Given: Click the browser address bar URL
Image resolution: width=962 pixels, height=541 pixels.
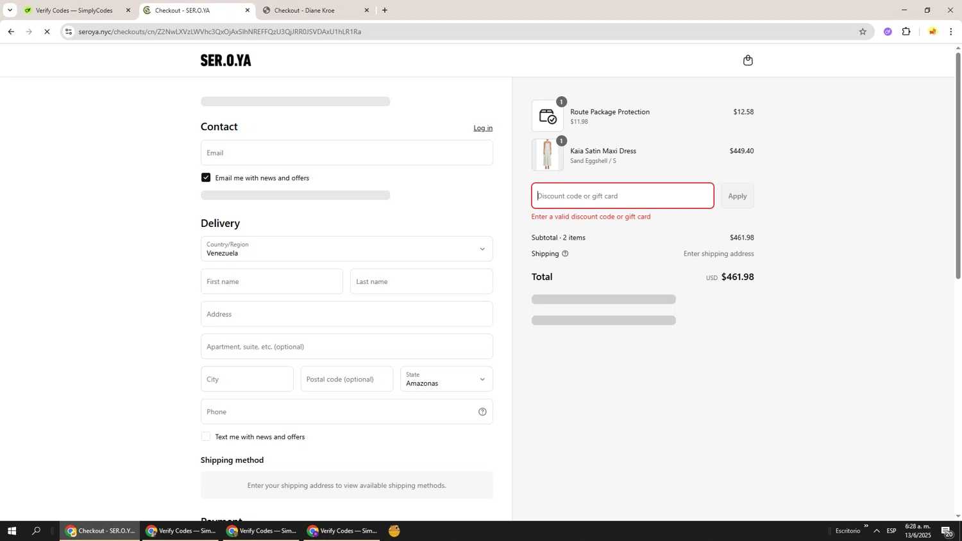Looking at the screenshot, I should [220, 31].
